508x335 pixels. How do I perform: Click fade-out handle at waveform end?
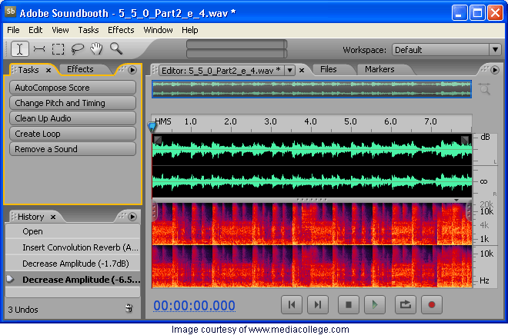tap(465, 140)
